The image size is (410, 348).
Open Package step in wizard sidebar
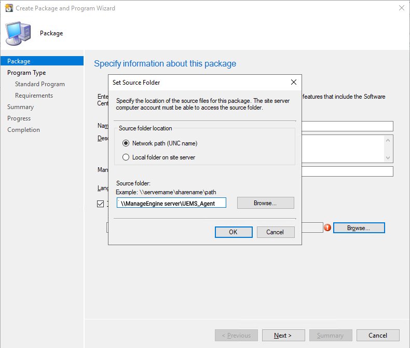pyautogui.click(x=42, y=61)
